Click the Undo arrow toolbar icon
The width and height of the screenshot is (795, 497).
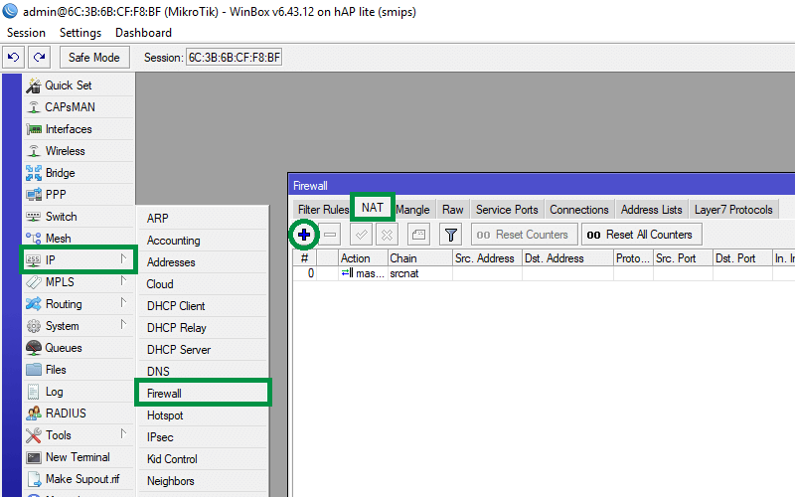tap(14, 58)
